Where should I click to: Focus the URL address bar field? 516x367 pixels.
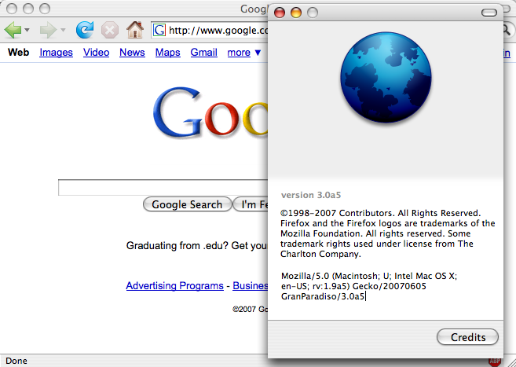click(x=210, y=31)
